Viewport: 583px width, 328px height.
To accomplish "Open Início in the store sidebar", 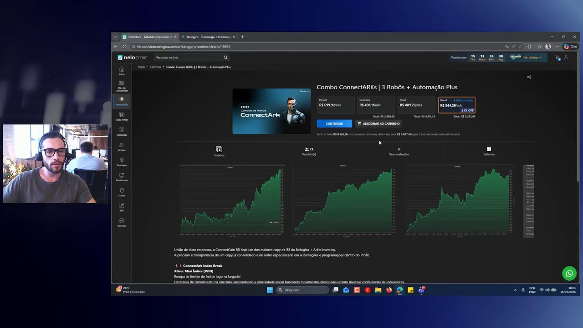I will coord(122,71).
